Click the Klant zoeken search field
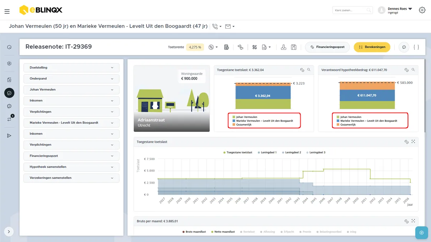Image resolution: width=431 pixels, height=242 pixels. 352,10
